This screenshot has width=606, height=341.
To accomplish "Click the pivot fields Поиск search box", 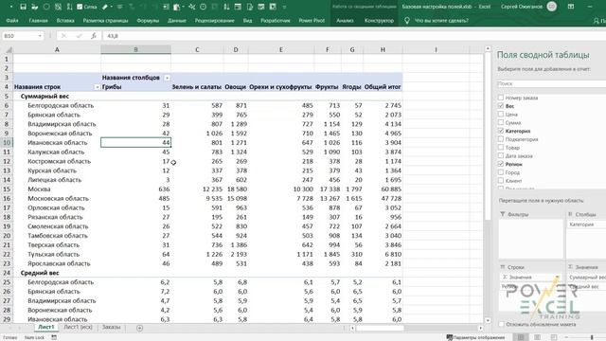I will [x=551, y=83].
